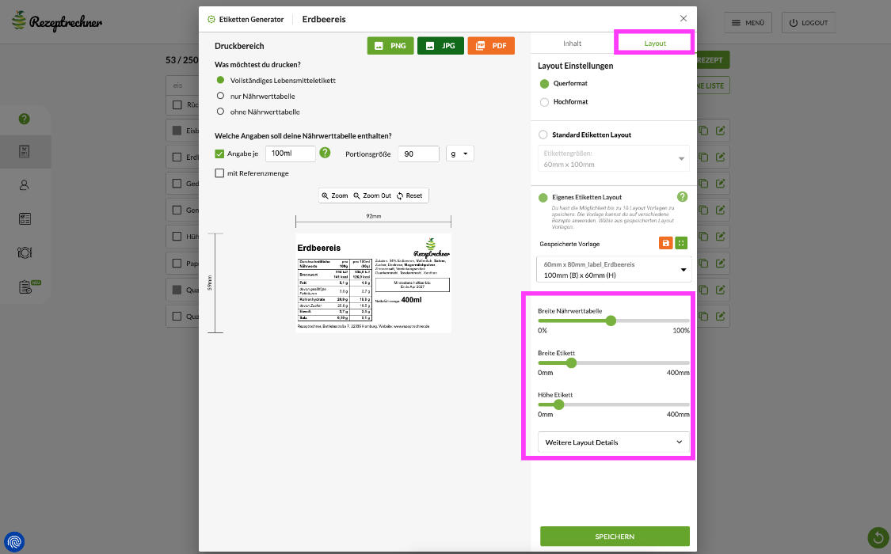Click the green Speichern button
This screenshot has width=891, height=554.
pyautogui.click(x=615, y=537)
